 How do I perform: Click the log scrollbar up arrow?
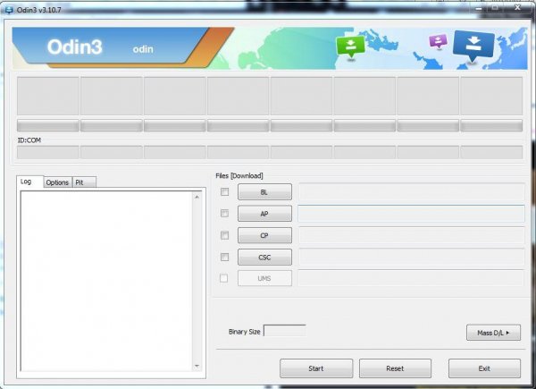coord(197,197)
